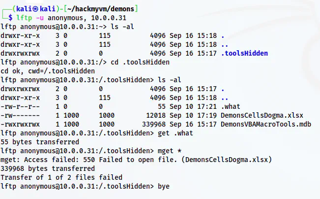
Task: Click the "55 bytes transferred" message
Action: pyautogui.click(x=38, y=142)
